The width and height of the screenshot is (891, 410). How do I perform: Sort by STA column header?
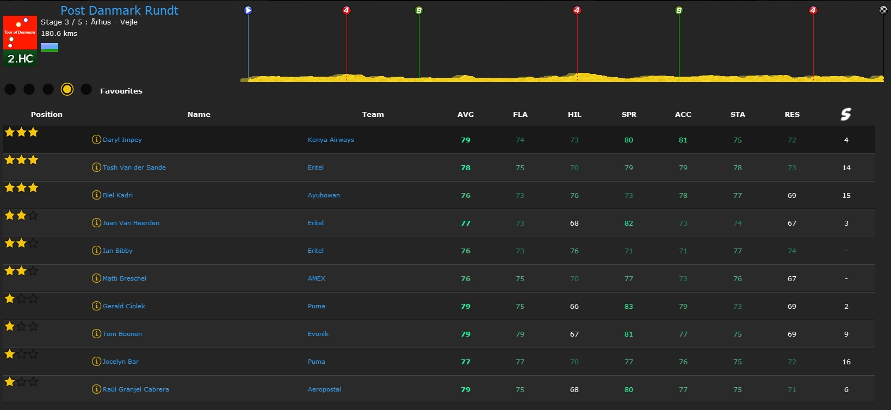[738, 114]
